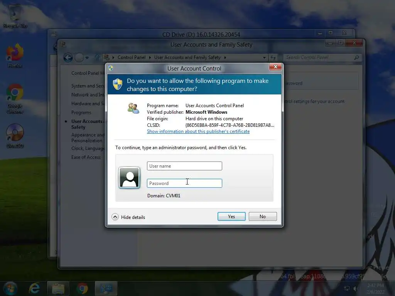The height and width of the screenshot is (296, 395).
Task: Open Appearance and Personalization category
Action: point(88,138)
